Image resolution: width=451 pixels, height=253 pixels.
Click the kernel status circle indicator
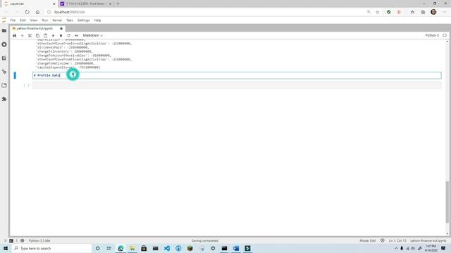[x=445, y=36]
